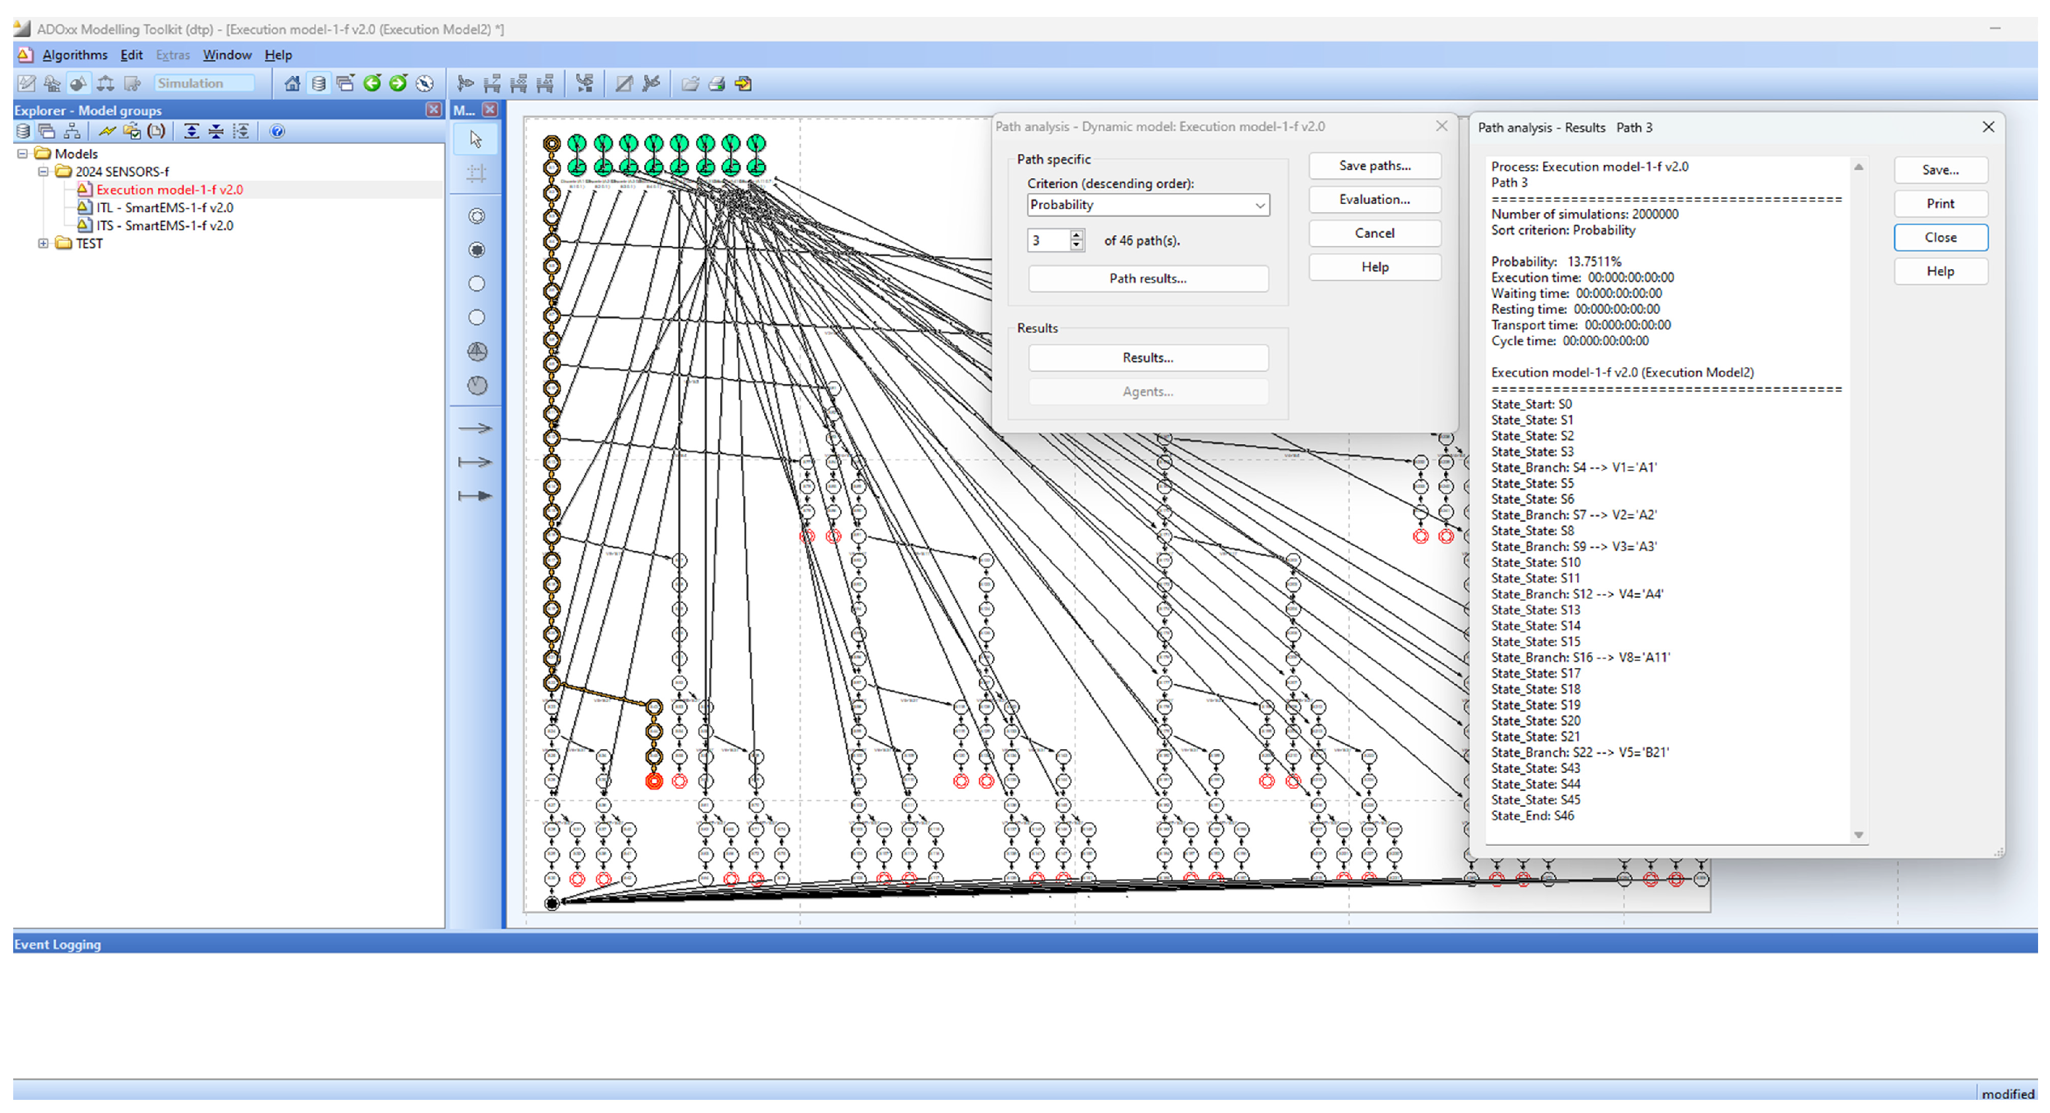Increment the path number spinner
2050x1113 pixels.
click(1076, 235)
